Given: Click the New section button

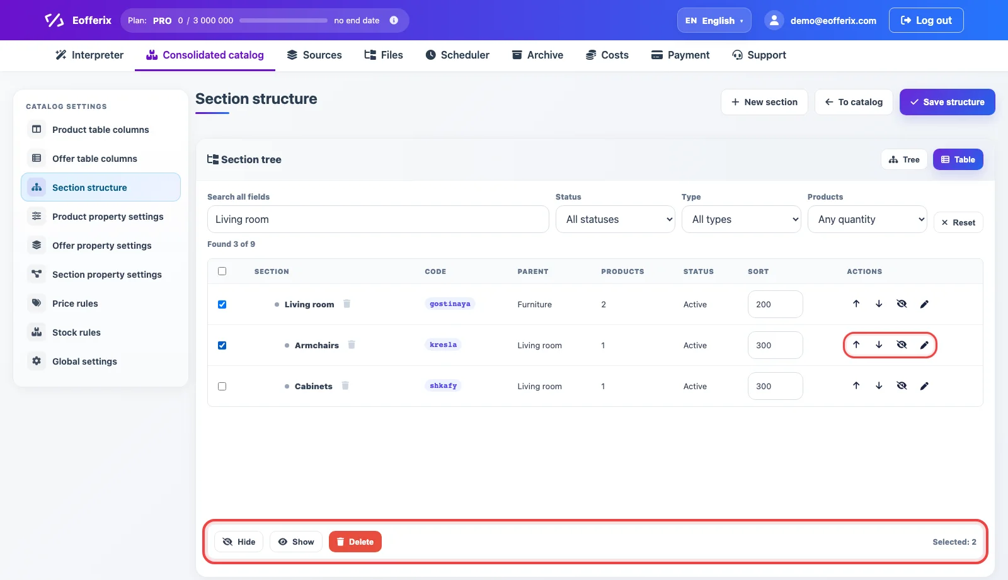Looking at the screenshot, I should (x=764, y=102).
